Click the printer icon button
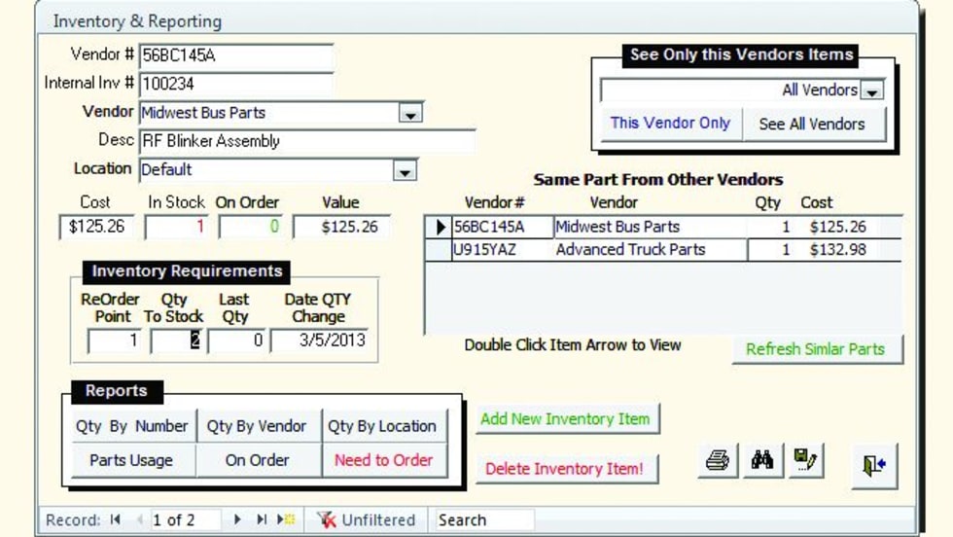 pyautogui.click(x=718, y=462)
